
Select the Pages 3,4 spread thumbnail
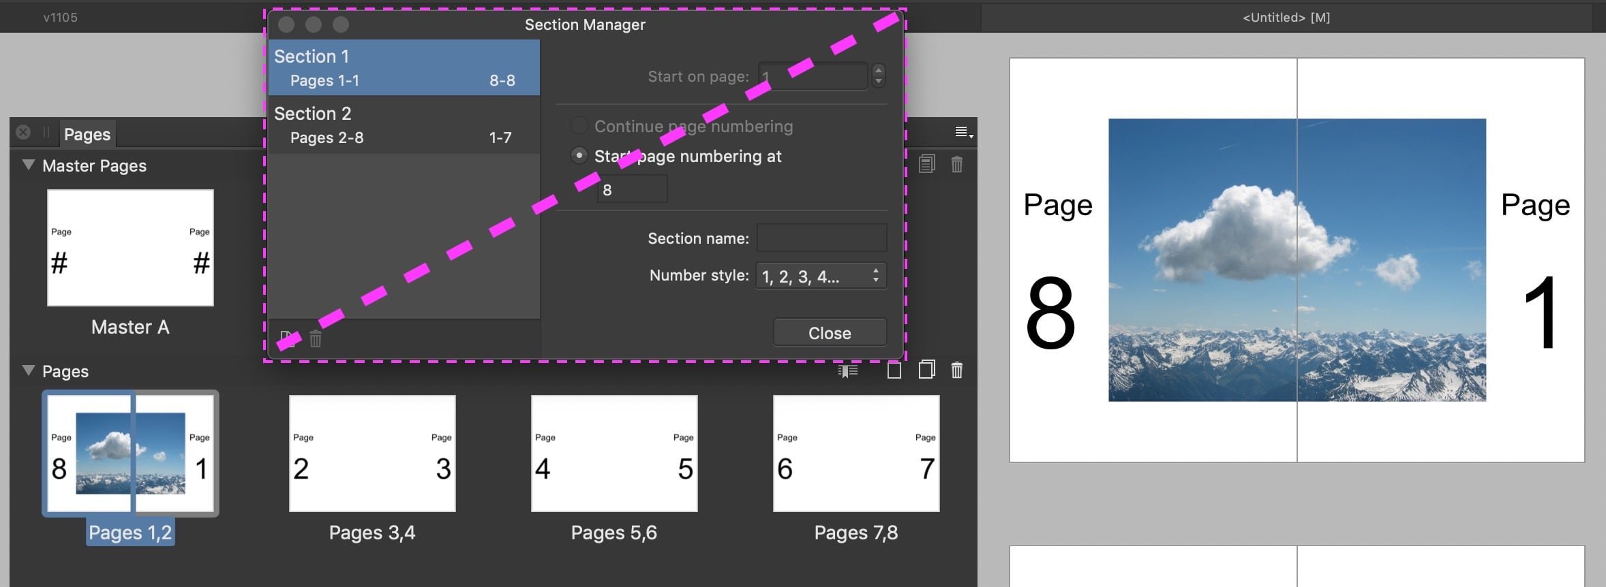[x=372, y=454]
